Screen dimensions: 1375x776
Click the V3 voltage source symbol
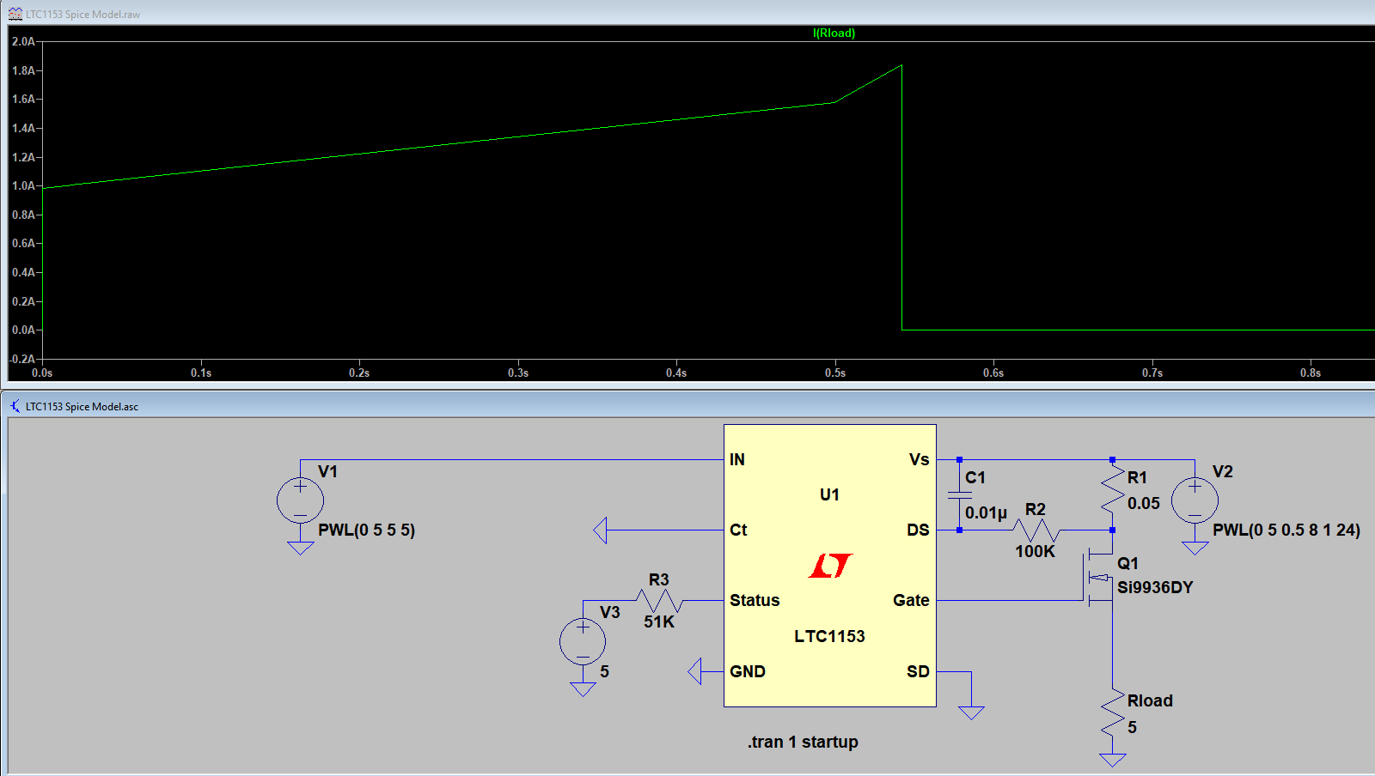(583, 641)
